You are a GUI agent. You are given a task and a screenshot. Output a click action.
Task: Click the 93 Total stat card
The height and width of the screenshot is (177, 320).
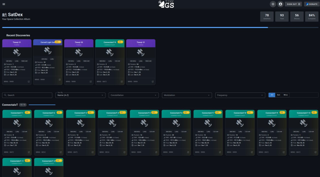282,16
